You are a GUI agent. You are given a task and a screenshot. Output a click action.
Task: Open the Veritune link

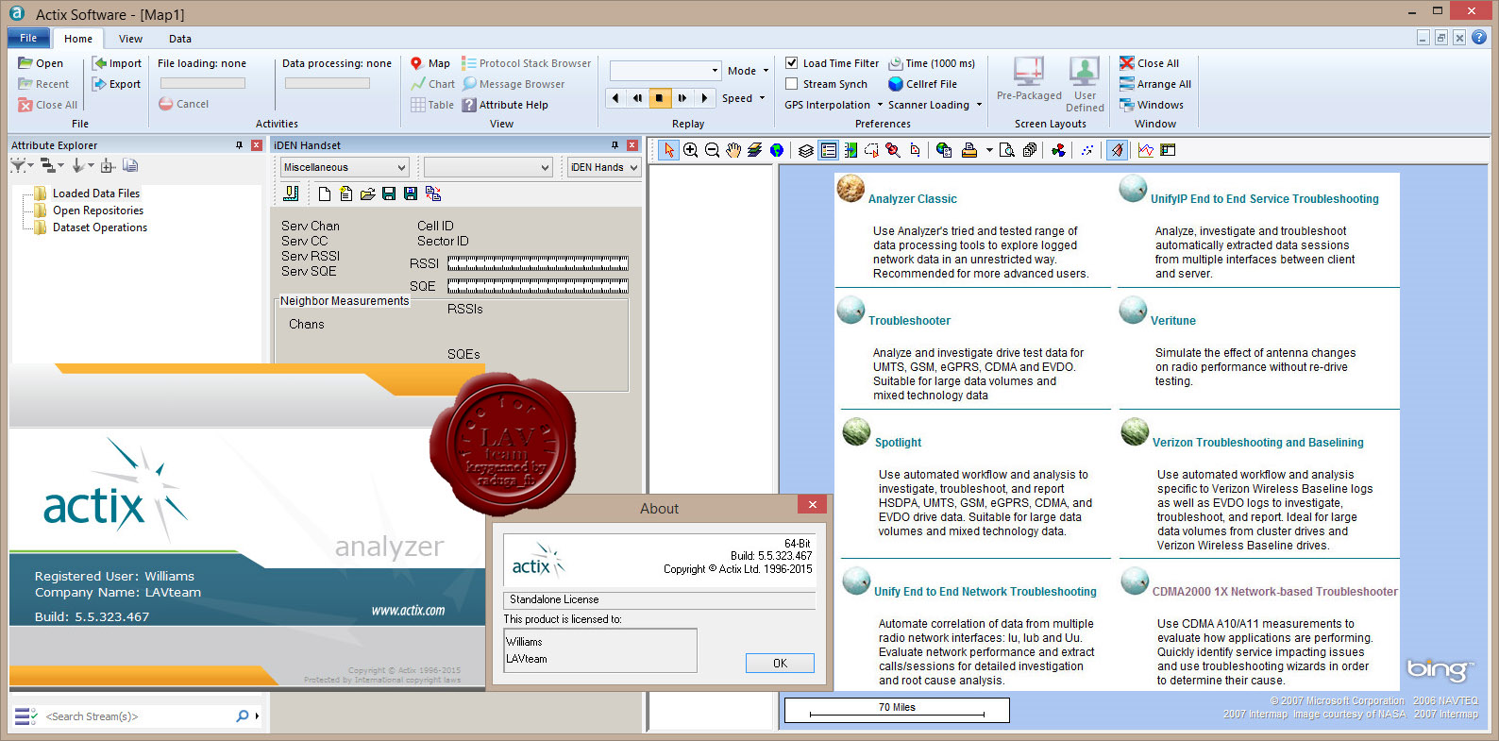pyautogui.click(x=1172, y=321)
